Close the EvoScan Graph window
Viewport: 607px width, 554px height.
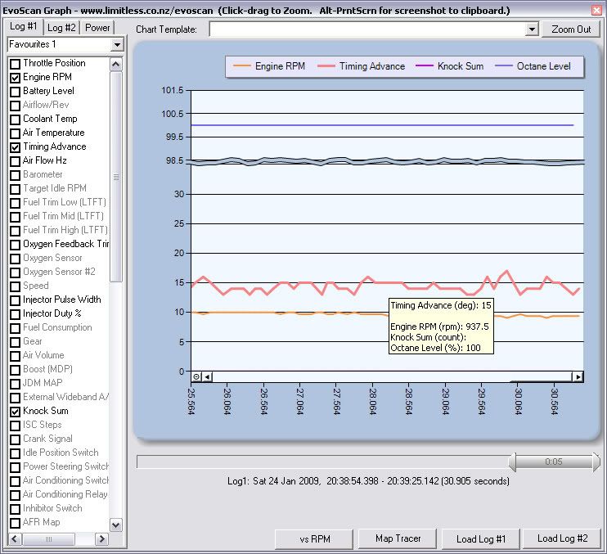[x=596, y=11]
